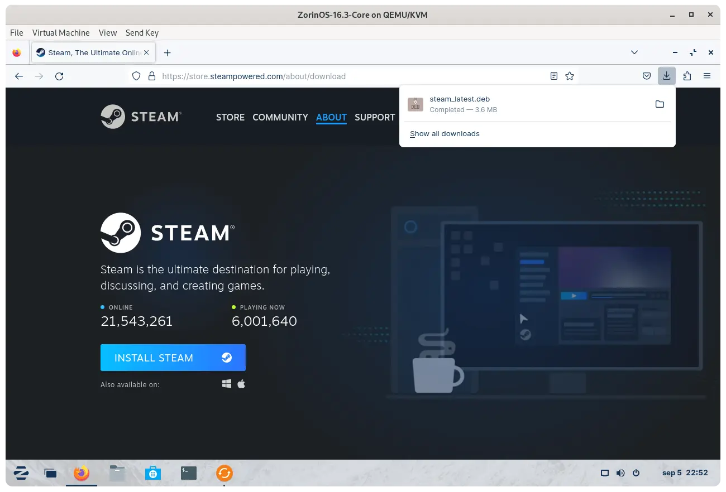The image size is (726, 492).
Task: Toggle reader view icon in address bar
Action: tap(554, 76)
